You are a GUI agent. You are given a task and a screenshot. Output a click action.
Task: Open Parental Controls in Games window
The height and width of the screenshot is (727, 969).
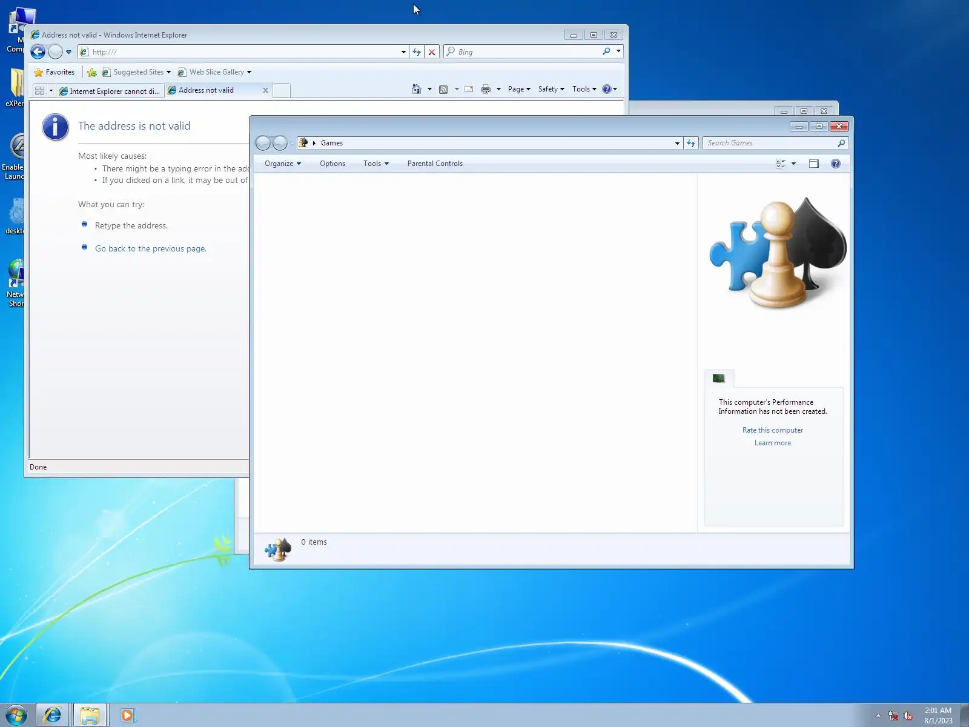(x=435, y=164)
